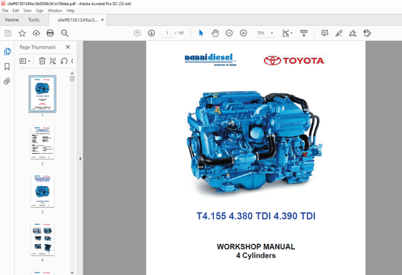402x275 pixels.
Task: Open the Window menu
Action: pos(55,10)
